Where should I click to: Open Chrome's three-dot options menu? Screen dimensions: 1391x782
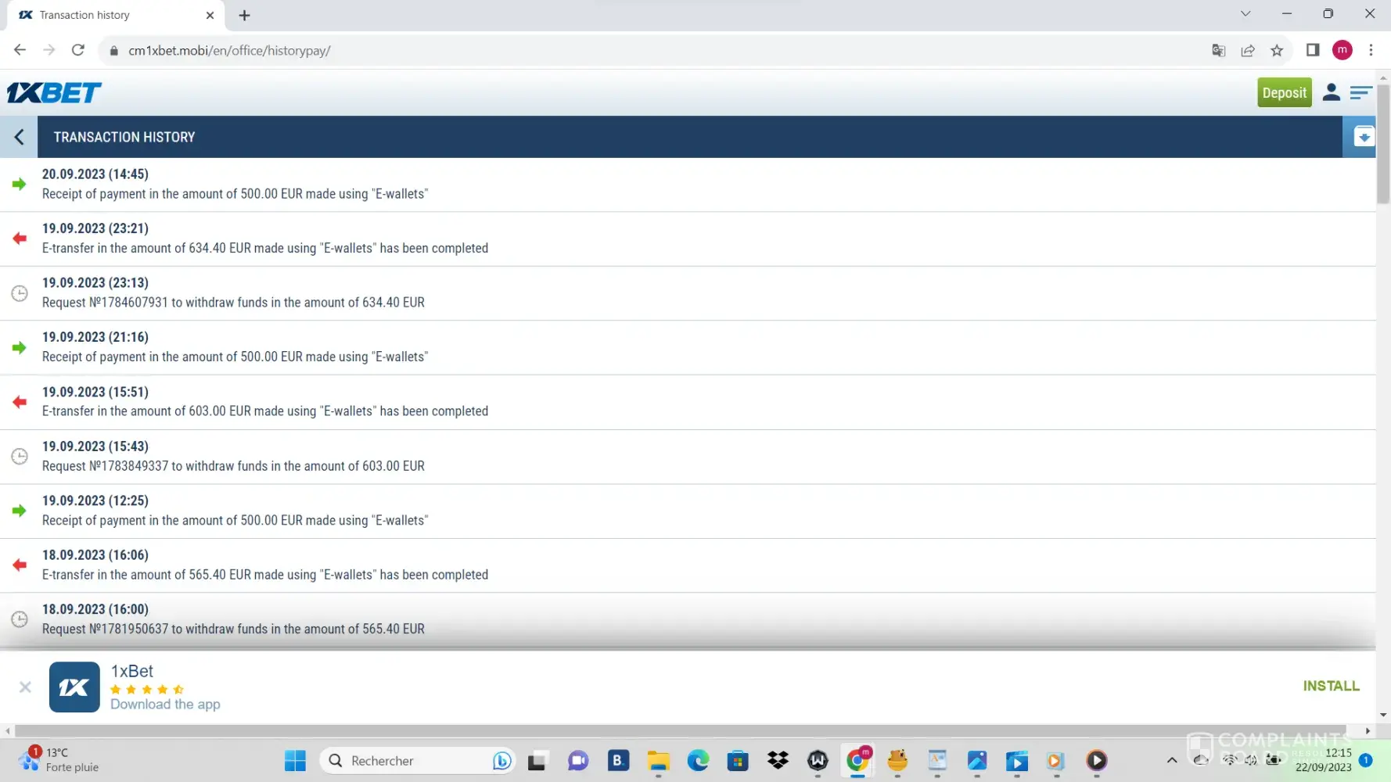point(1371,51)
